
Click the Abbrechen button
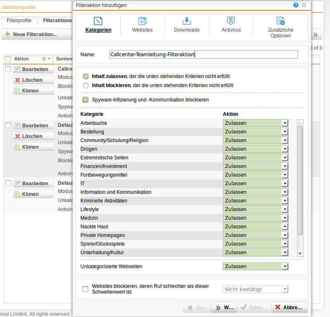click(x=289, y=307)
